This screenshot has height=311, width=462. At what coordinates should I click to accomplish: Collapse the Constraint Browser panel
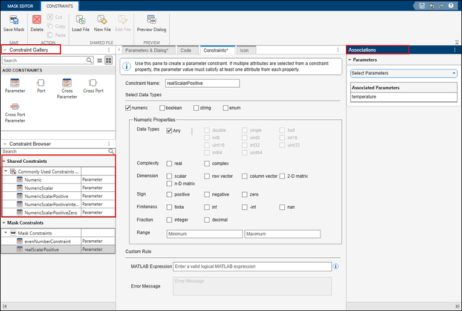5,144
